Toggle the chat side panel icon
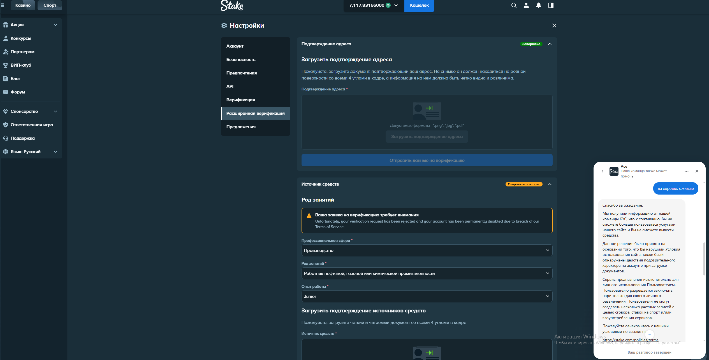Viewport: 709px width, 360px height. [551, 5]
